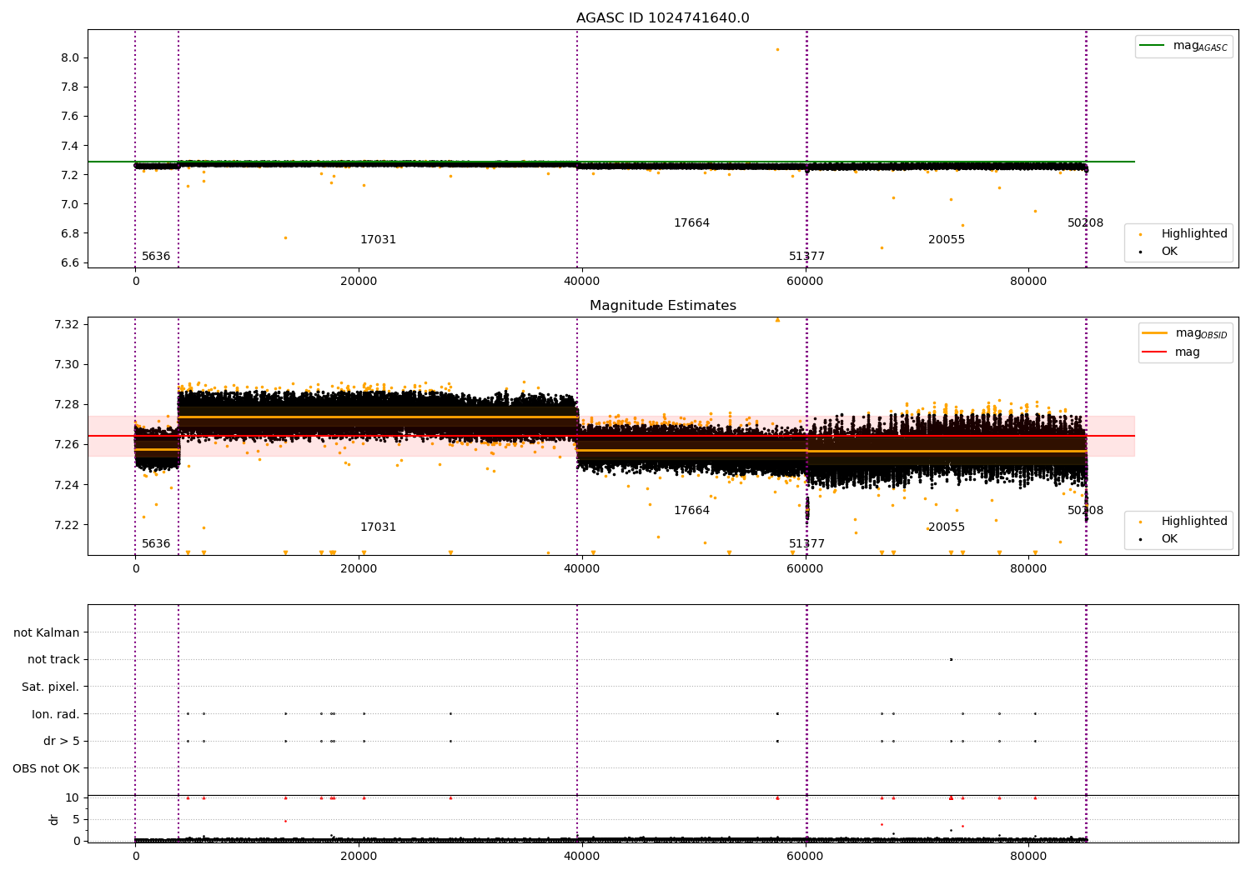Click the 6.6 y-axis tick label

70,262
